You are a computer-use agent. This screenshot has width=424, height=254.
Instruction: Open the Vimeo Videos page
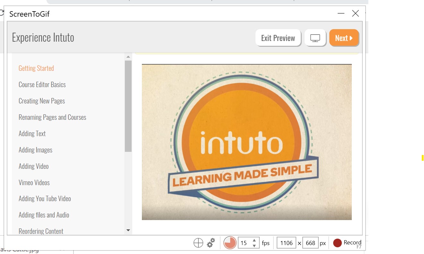click(x=34, y=183)
